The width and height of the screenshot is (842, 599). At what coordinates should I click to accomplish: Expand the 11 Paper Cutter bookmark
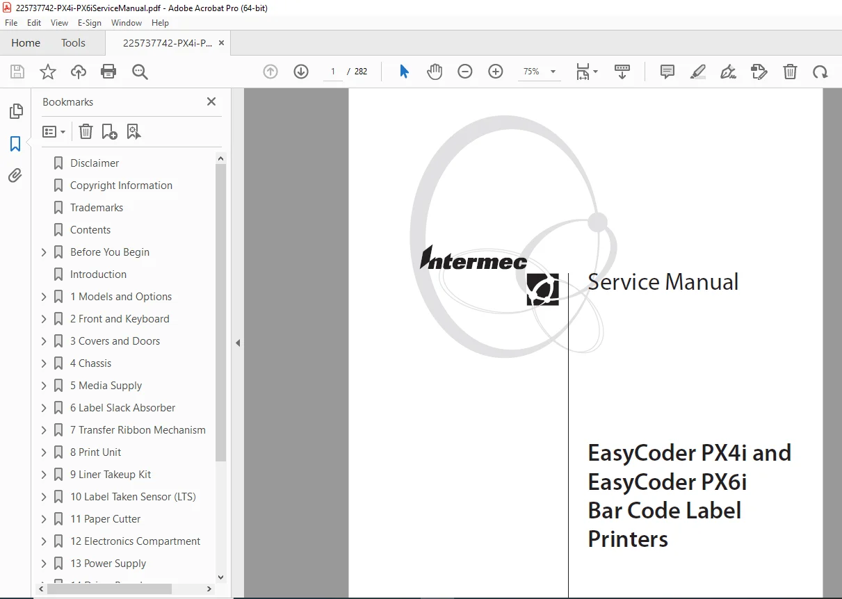tap(44, 519)
